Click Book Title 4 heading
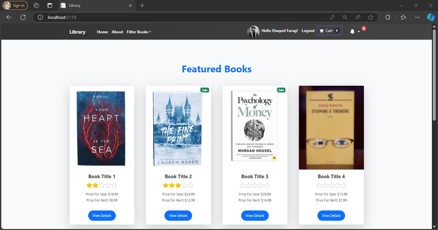This screenshot has width=438, height=230. coord(331,177)
